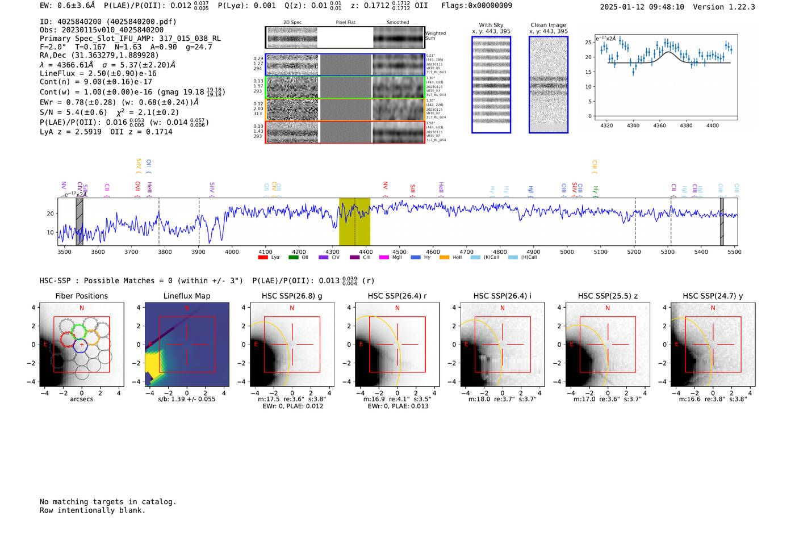
Task: Click the red dashed fiber circle
Action: 68,339
